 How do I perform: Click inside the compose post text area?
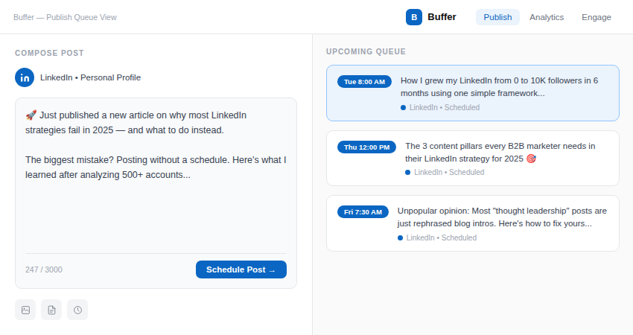(x=156, y=194)
